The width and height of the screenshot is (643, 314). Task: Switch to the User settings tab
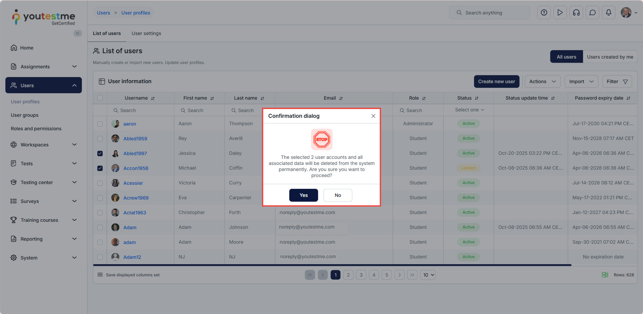pyautogui.click(x=146, y=33)
